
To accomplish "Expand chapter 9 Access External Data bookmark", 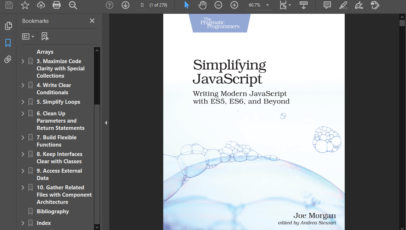I will (x=23, y=171).
